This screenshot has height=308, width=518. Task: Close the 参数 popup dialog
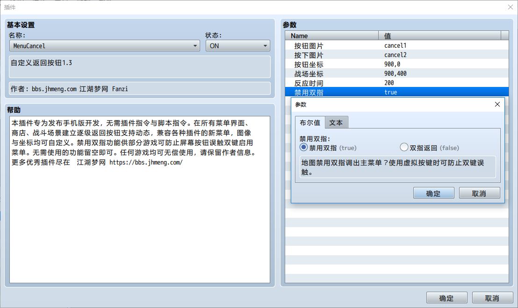(497, 104)
